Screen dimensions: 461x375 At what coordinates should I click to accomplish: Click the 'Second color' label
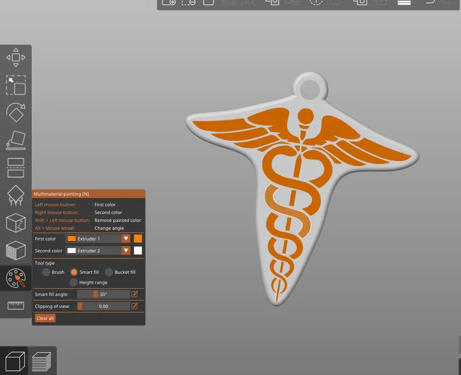(48, 251)
